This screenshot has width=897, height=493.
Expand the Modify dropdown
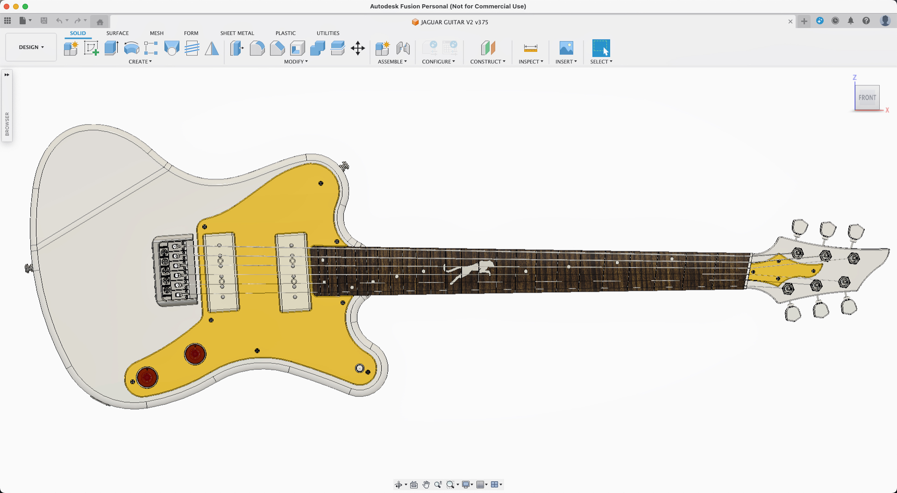[x=296, y=62]
